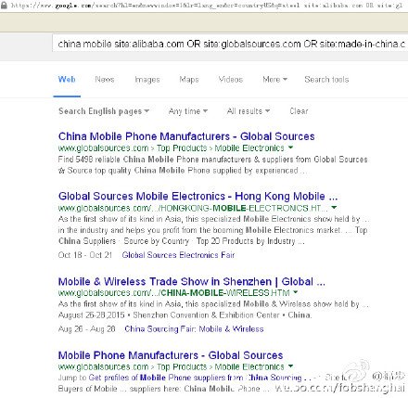This screenshot has height=398, width=408.
Task: Click the 'Aug 26 - Aug 28' date text
Action: (86, 329)
